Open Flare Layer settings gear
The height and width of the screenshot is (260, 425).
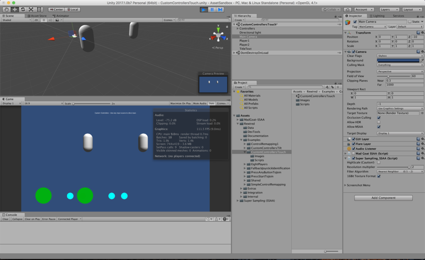422,144
